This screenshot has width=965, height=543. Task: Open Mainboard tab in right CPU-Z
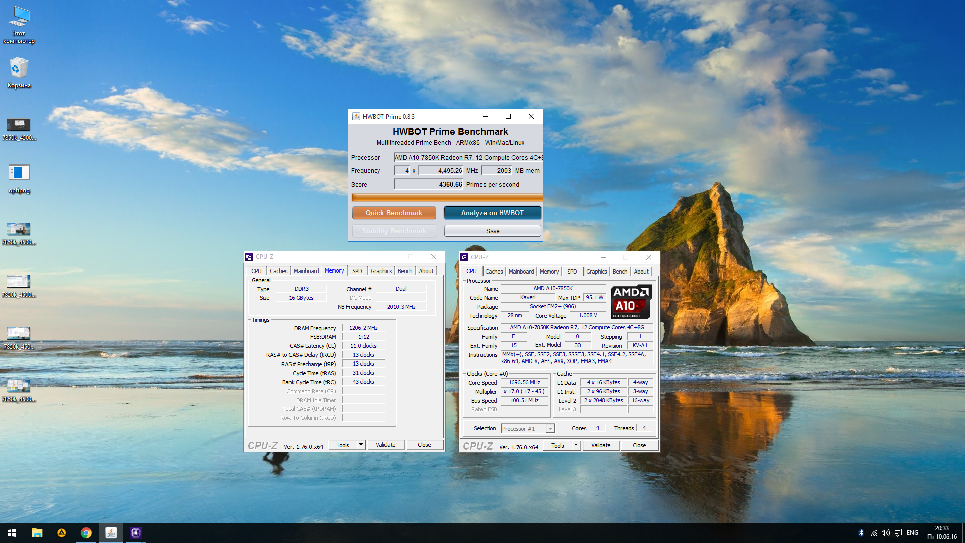(521, 271)
